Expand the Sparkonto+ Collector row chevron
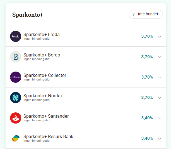The height and width of the screenshot is (149, 171). point(160,77)
